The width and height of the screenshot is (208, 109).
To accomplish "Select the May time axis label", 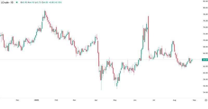I will pyautogui.click(x=115, y=100).
